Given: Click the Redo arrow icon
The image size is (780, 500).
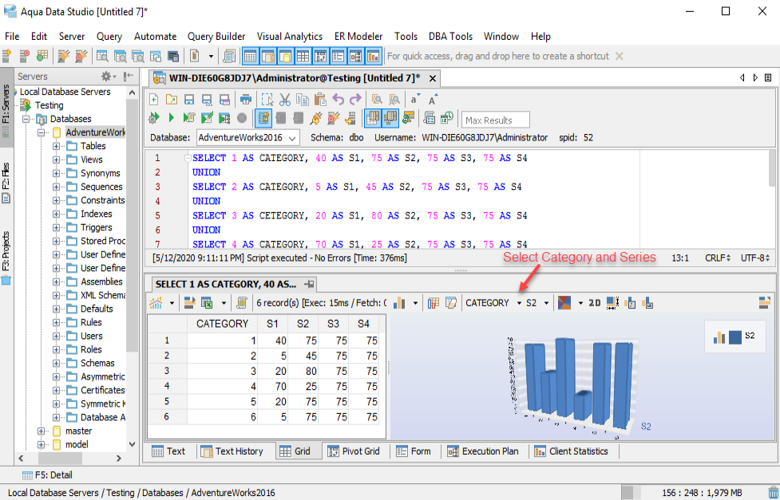Looking at the screenshot, I should pyautogui.click(x=355, y=100).
